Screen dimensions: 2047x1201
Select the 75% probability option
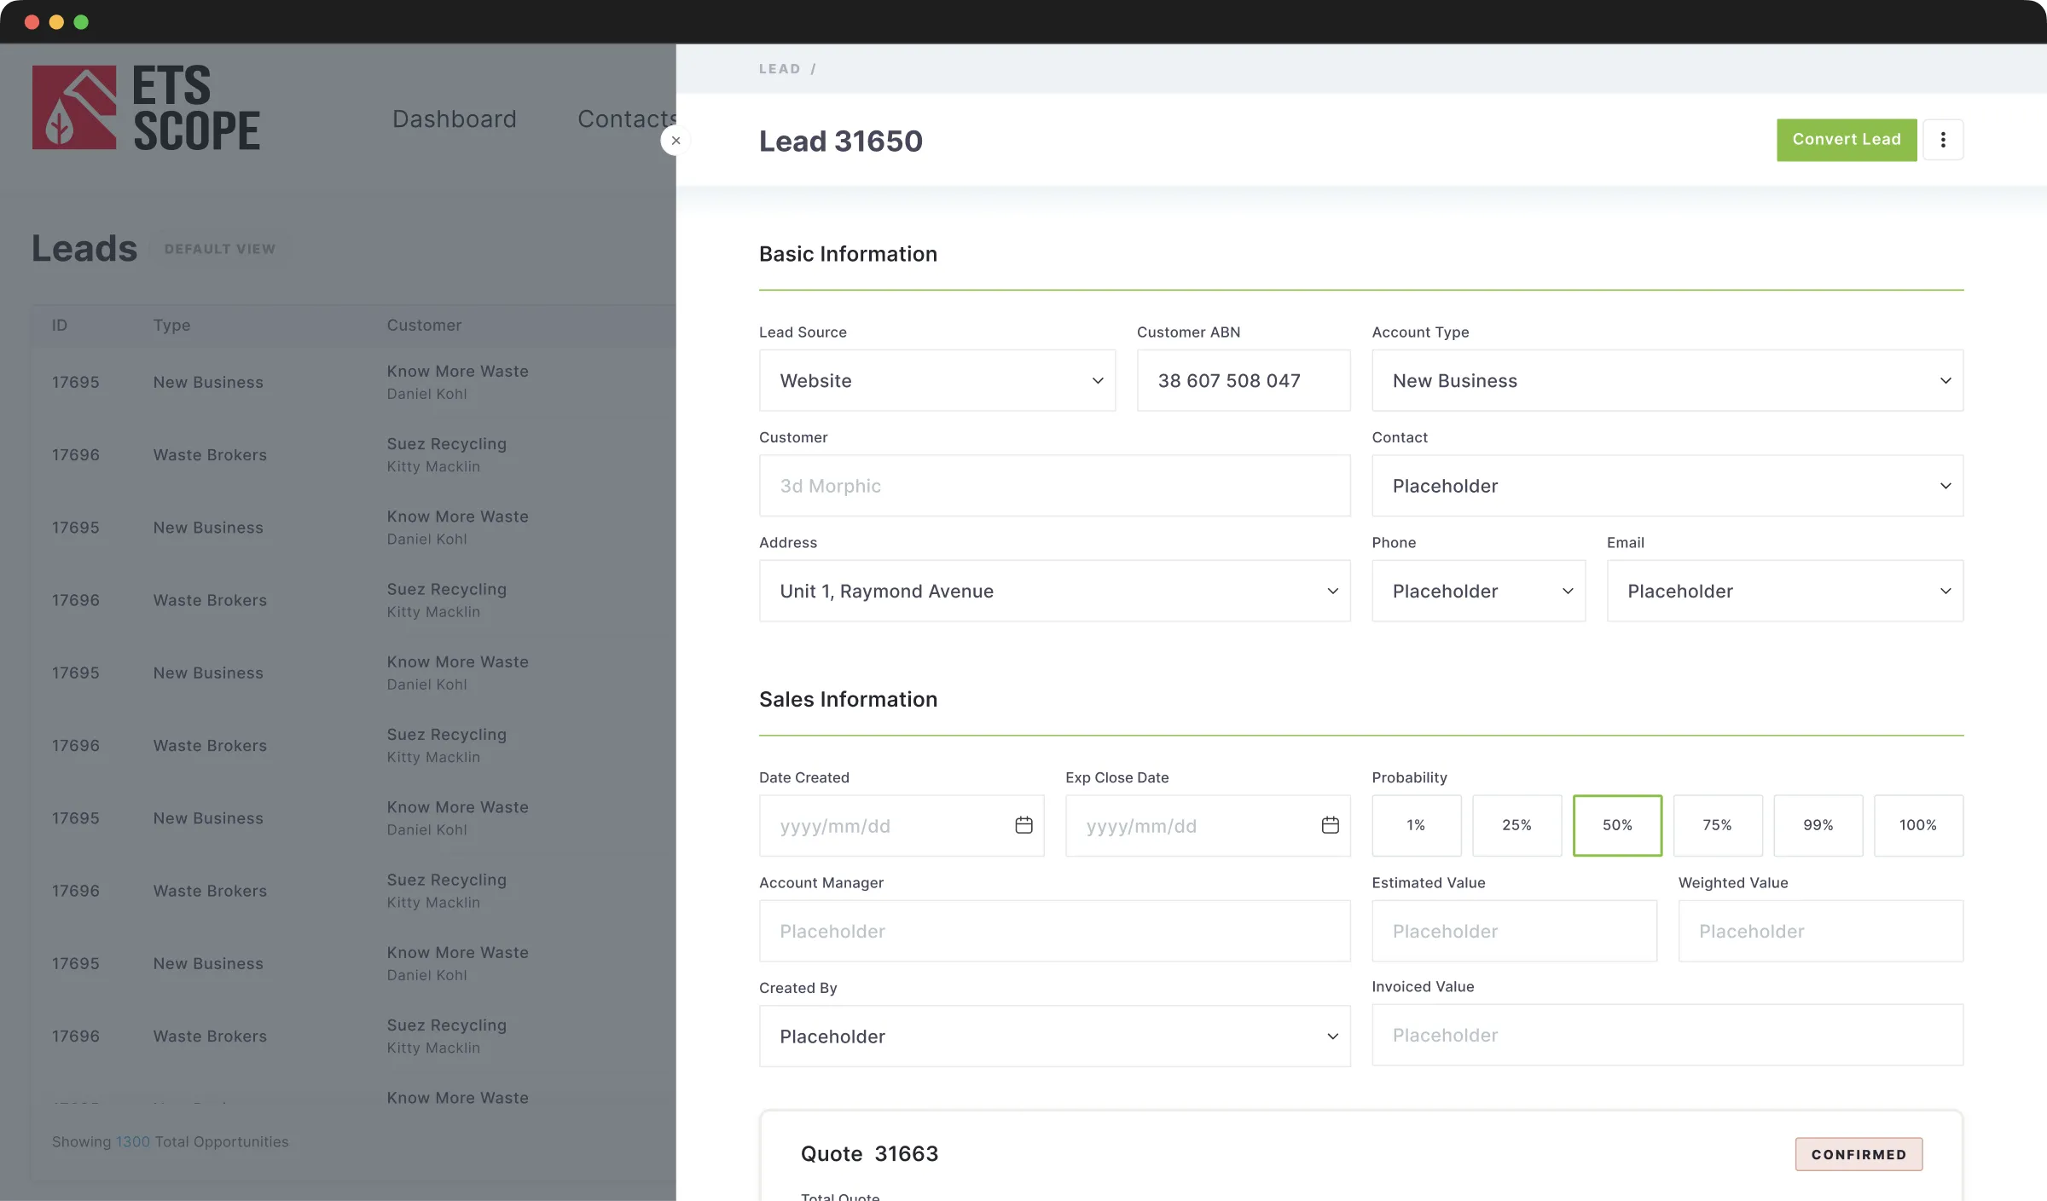click(x=1718, y=825)
